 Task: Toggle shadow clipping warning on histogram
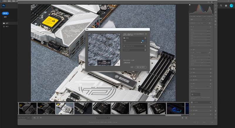[190, 5]
